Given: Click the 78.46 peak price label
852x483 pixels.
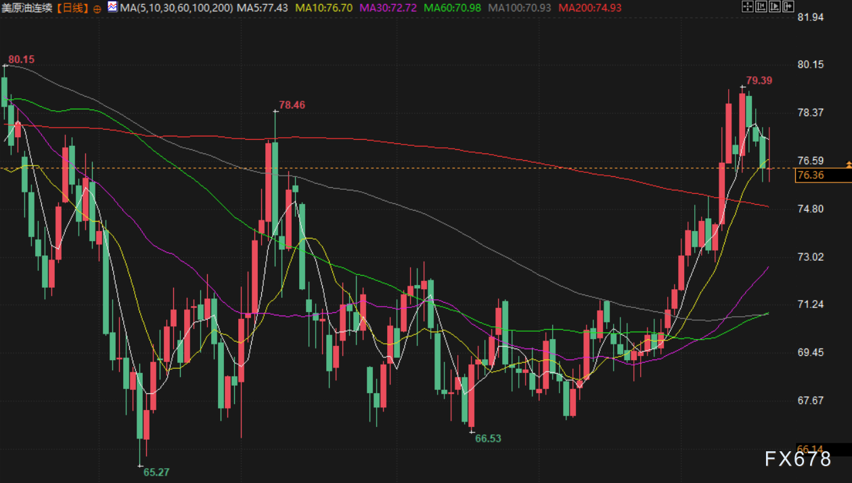Looking at the screenshot, I should point(292,105).
